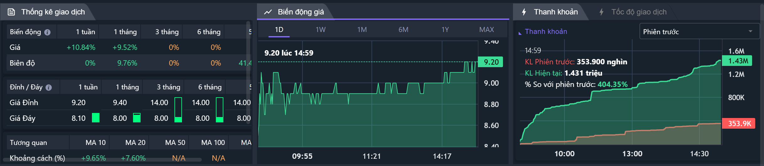Click the +9.65% Khoảng cách MA 10 value
Viewport: 764px width, 166px height.
93,158
